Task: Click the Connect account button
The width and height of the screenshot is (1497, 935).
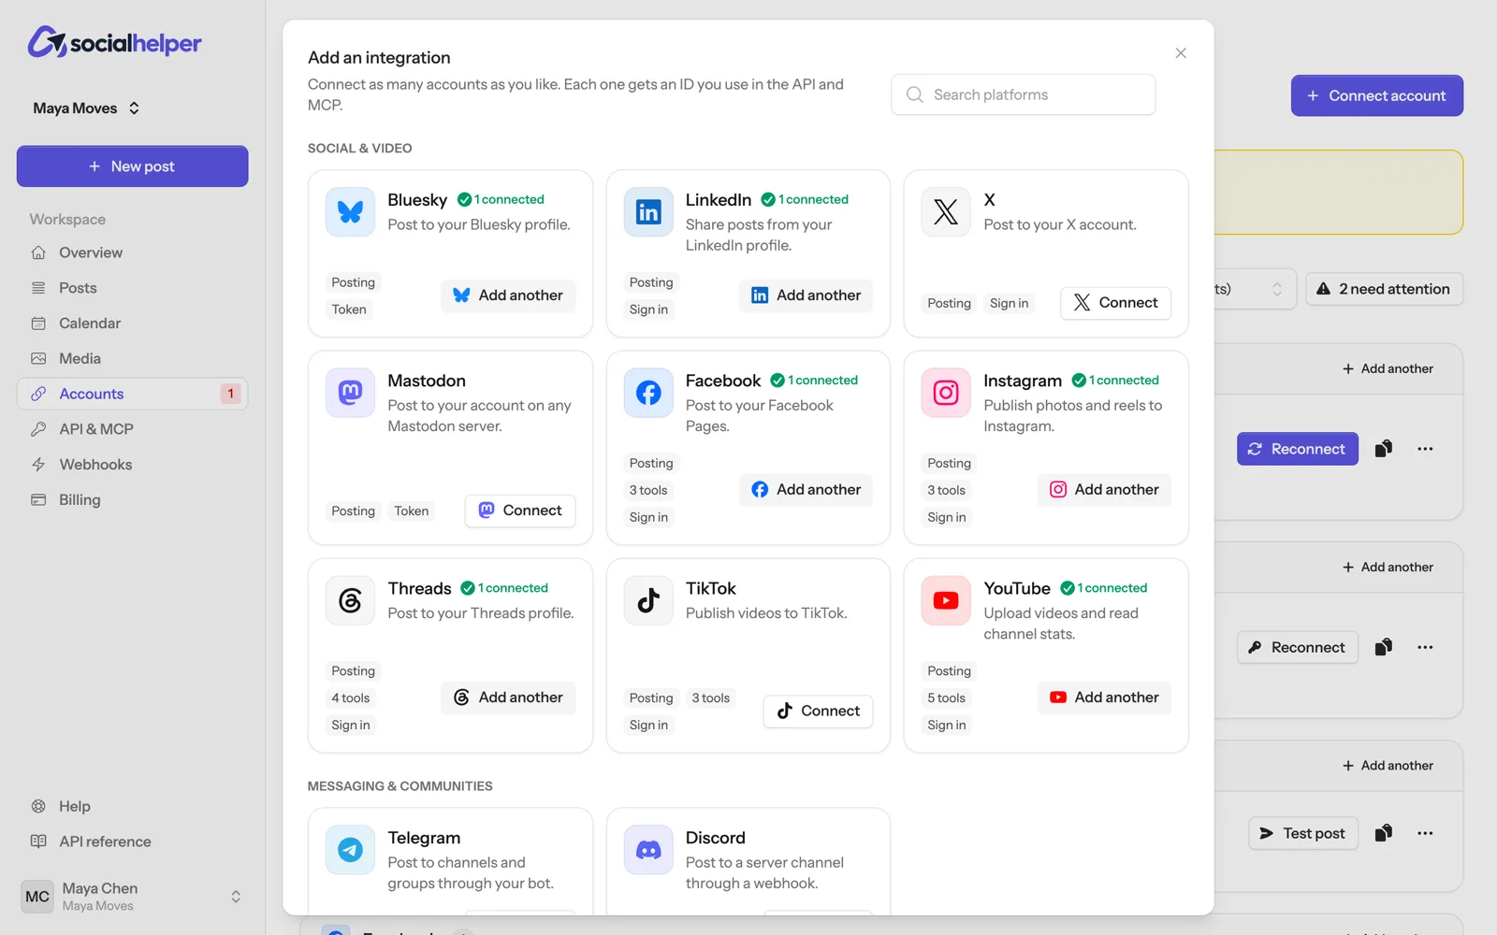Action: (x=1376, y=95)
